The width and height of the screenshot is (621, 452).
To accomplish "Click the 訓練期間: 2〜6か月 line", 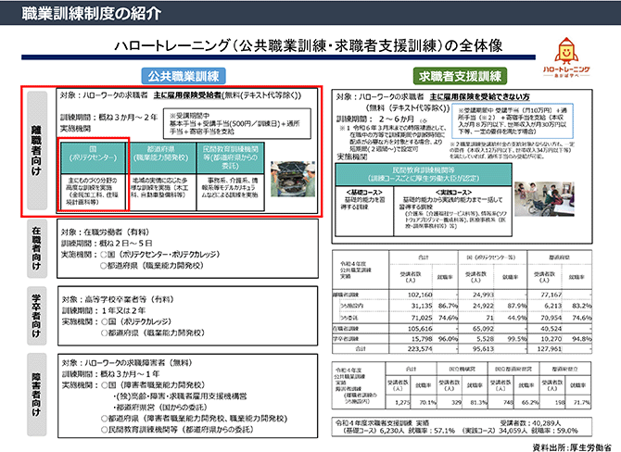I will [375, 119].
